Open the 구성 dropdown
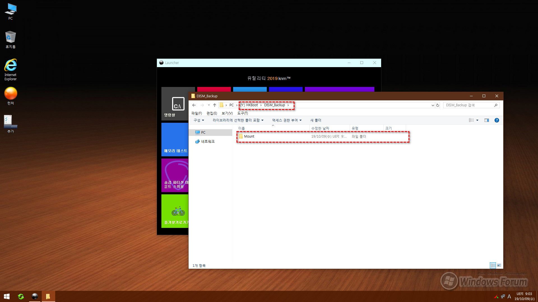Viewport: 538px width, 302px height. coord(199,120)
